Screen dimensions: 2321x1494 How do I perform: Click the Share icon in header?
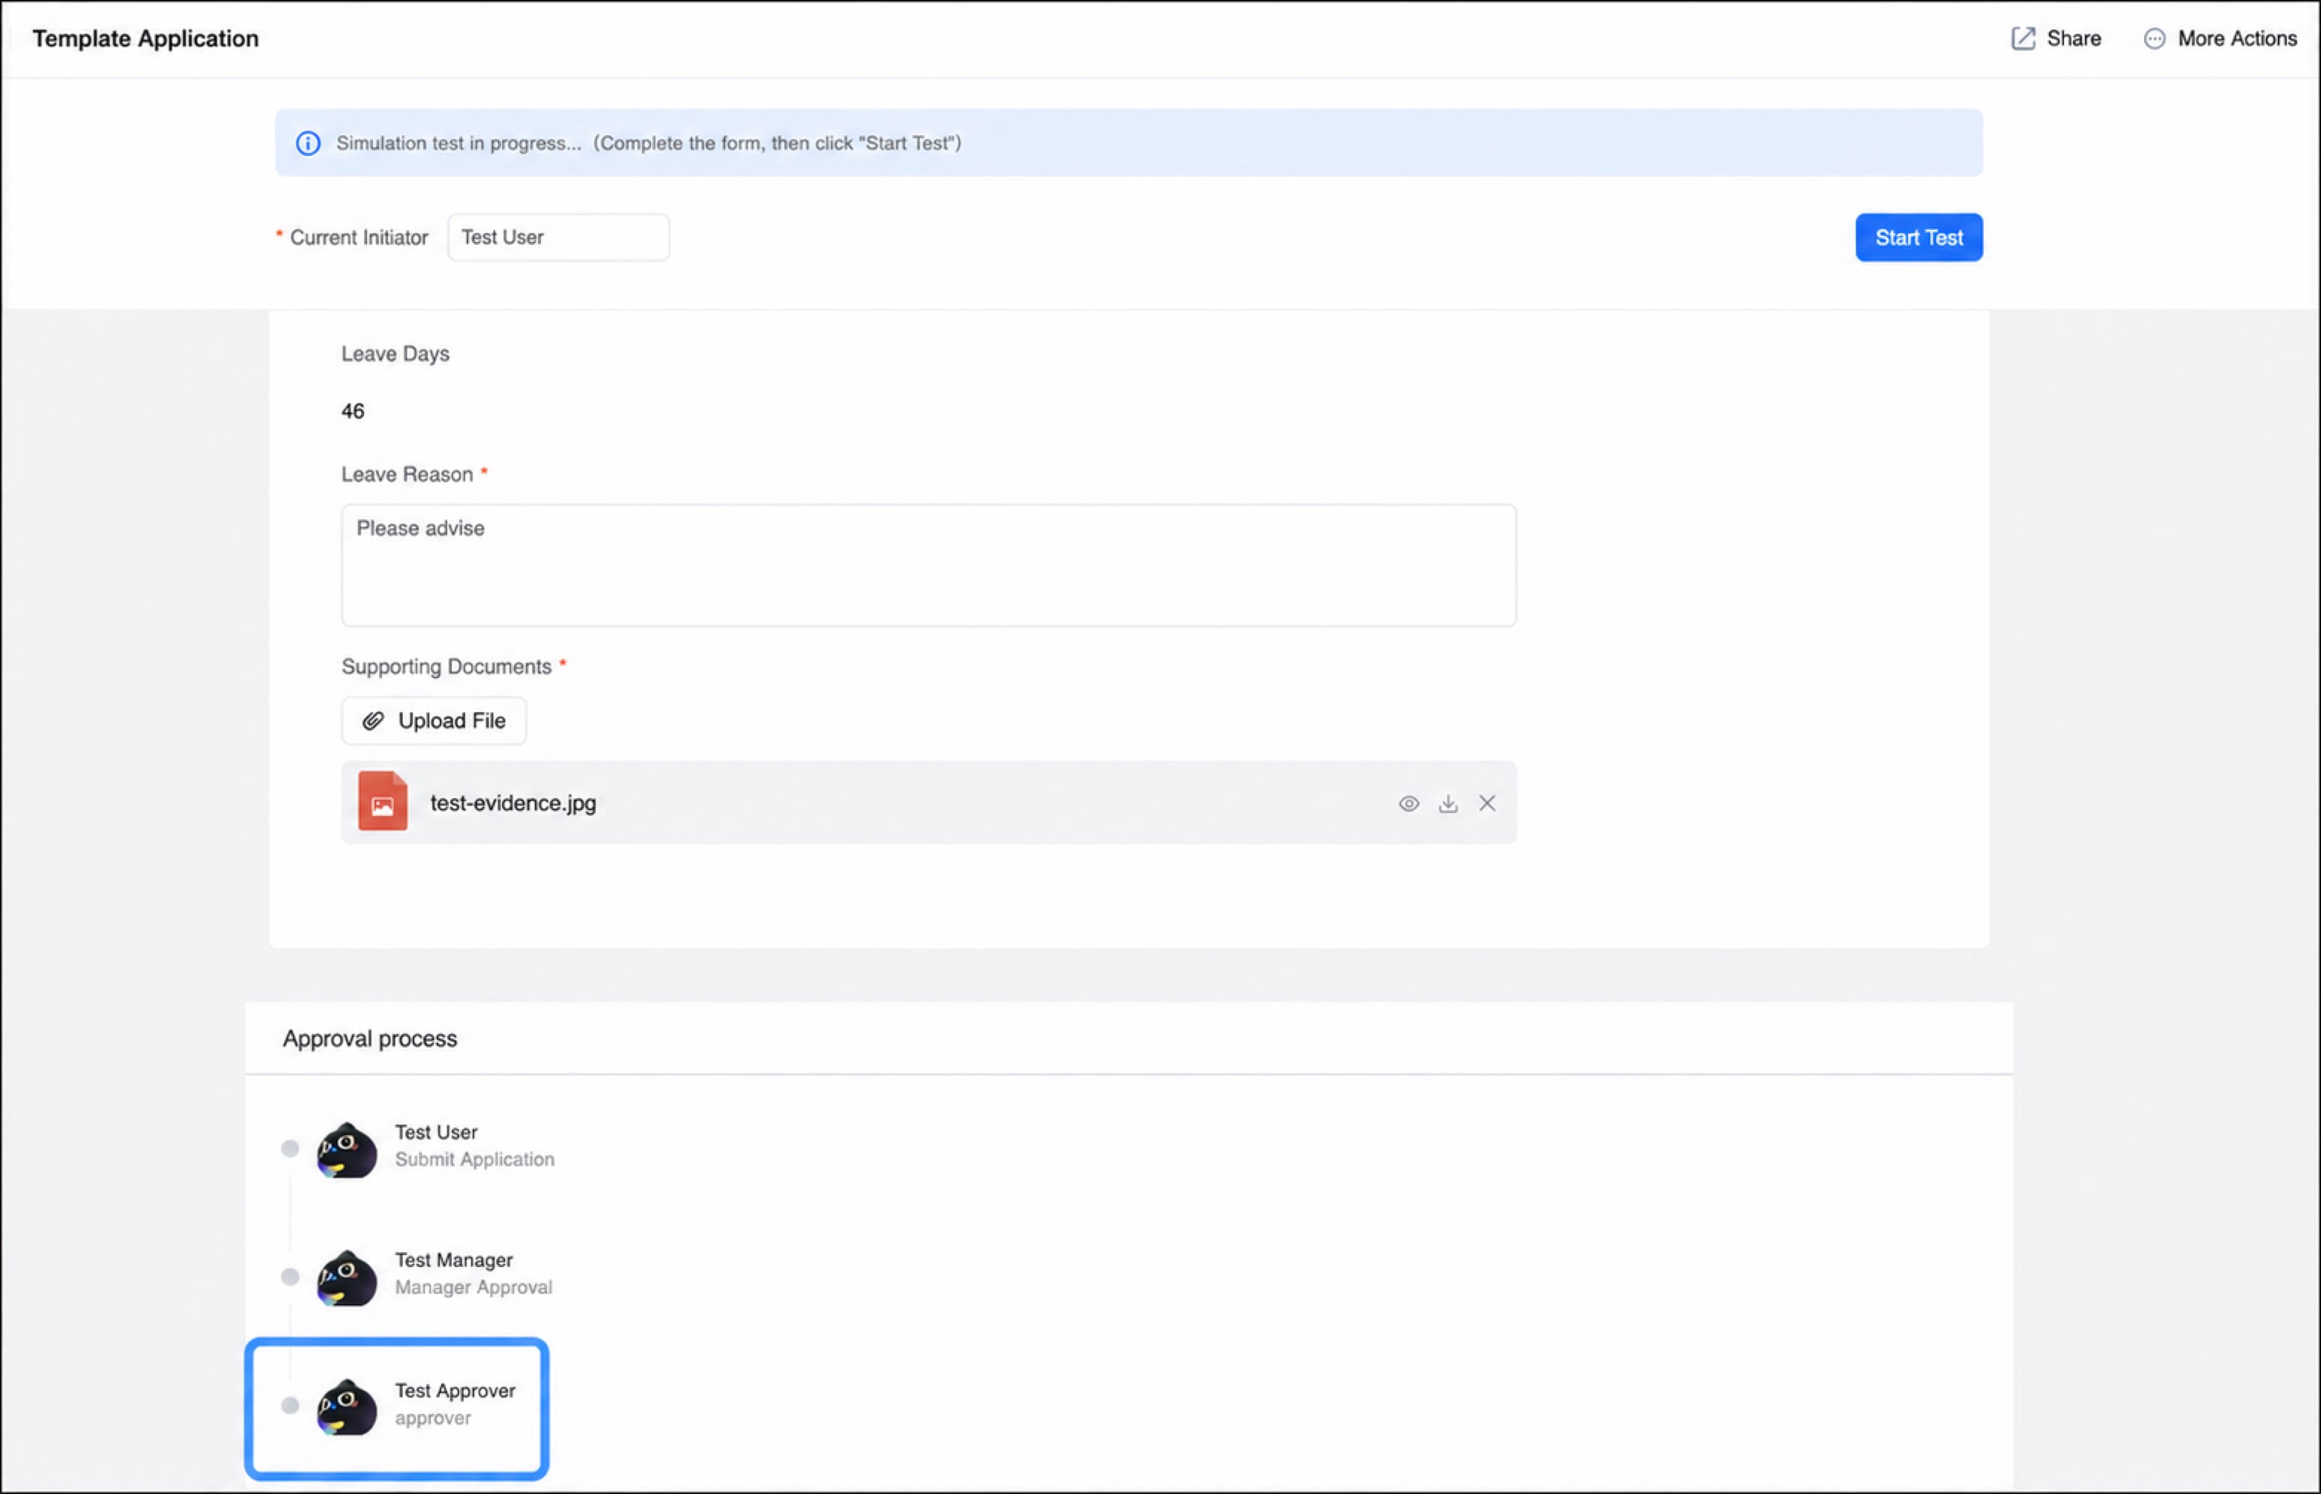2022,39
